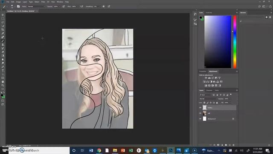This screenshot has width=273, height=154.
Task: Hide the Outline layer
Action: [200, 108]
